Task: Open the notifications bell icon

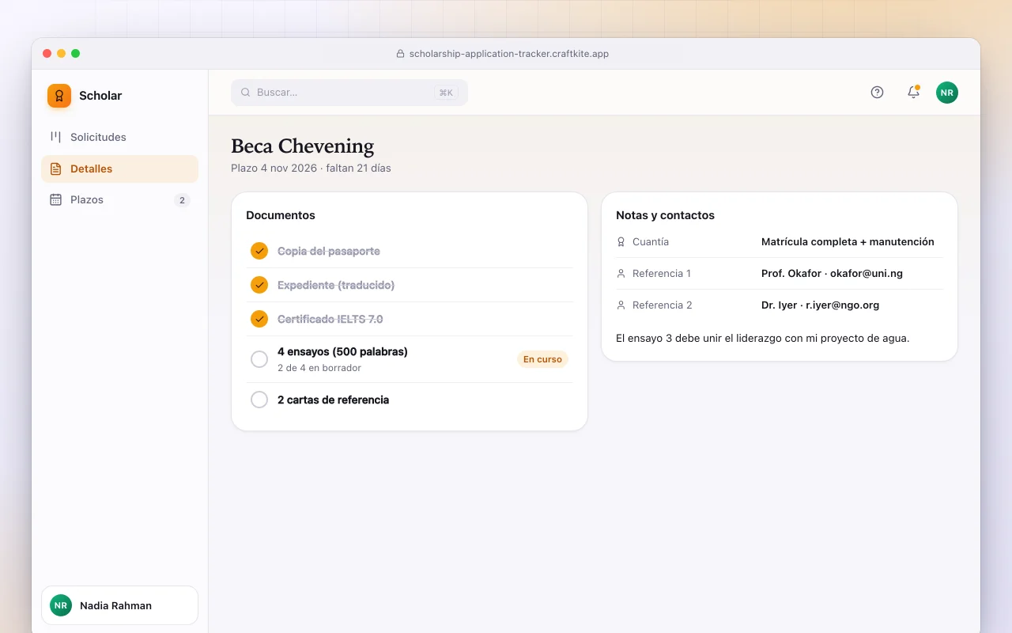Action: [913, 92]
